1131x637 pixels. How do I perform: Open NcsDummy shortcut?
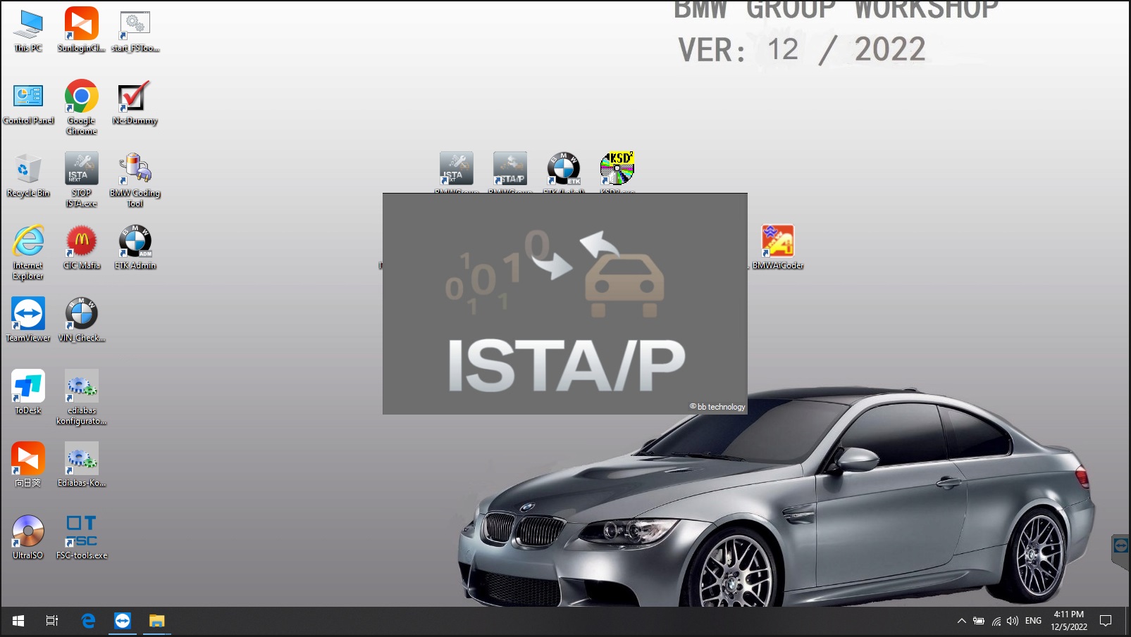click(x=135, y=103)
